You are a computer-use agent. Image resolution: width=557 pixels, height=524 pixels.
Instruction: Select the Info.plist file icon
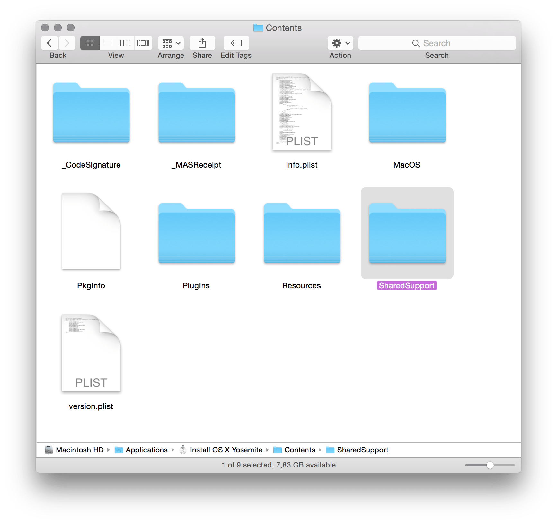pyautogui.click(x=302, y=111)
